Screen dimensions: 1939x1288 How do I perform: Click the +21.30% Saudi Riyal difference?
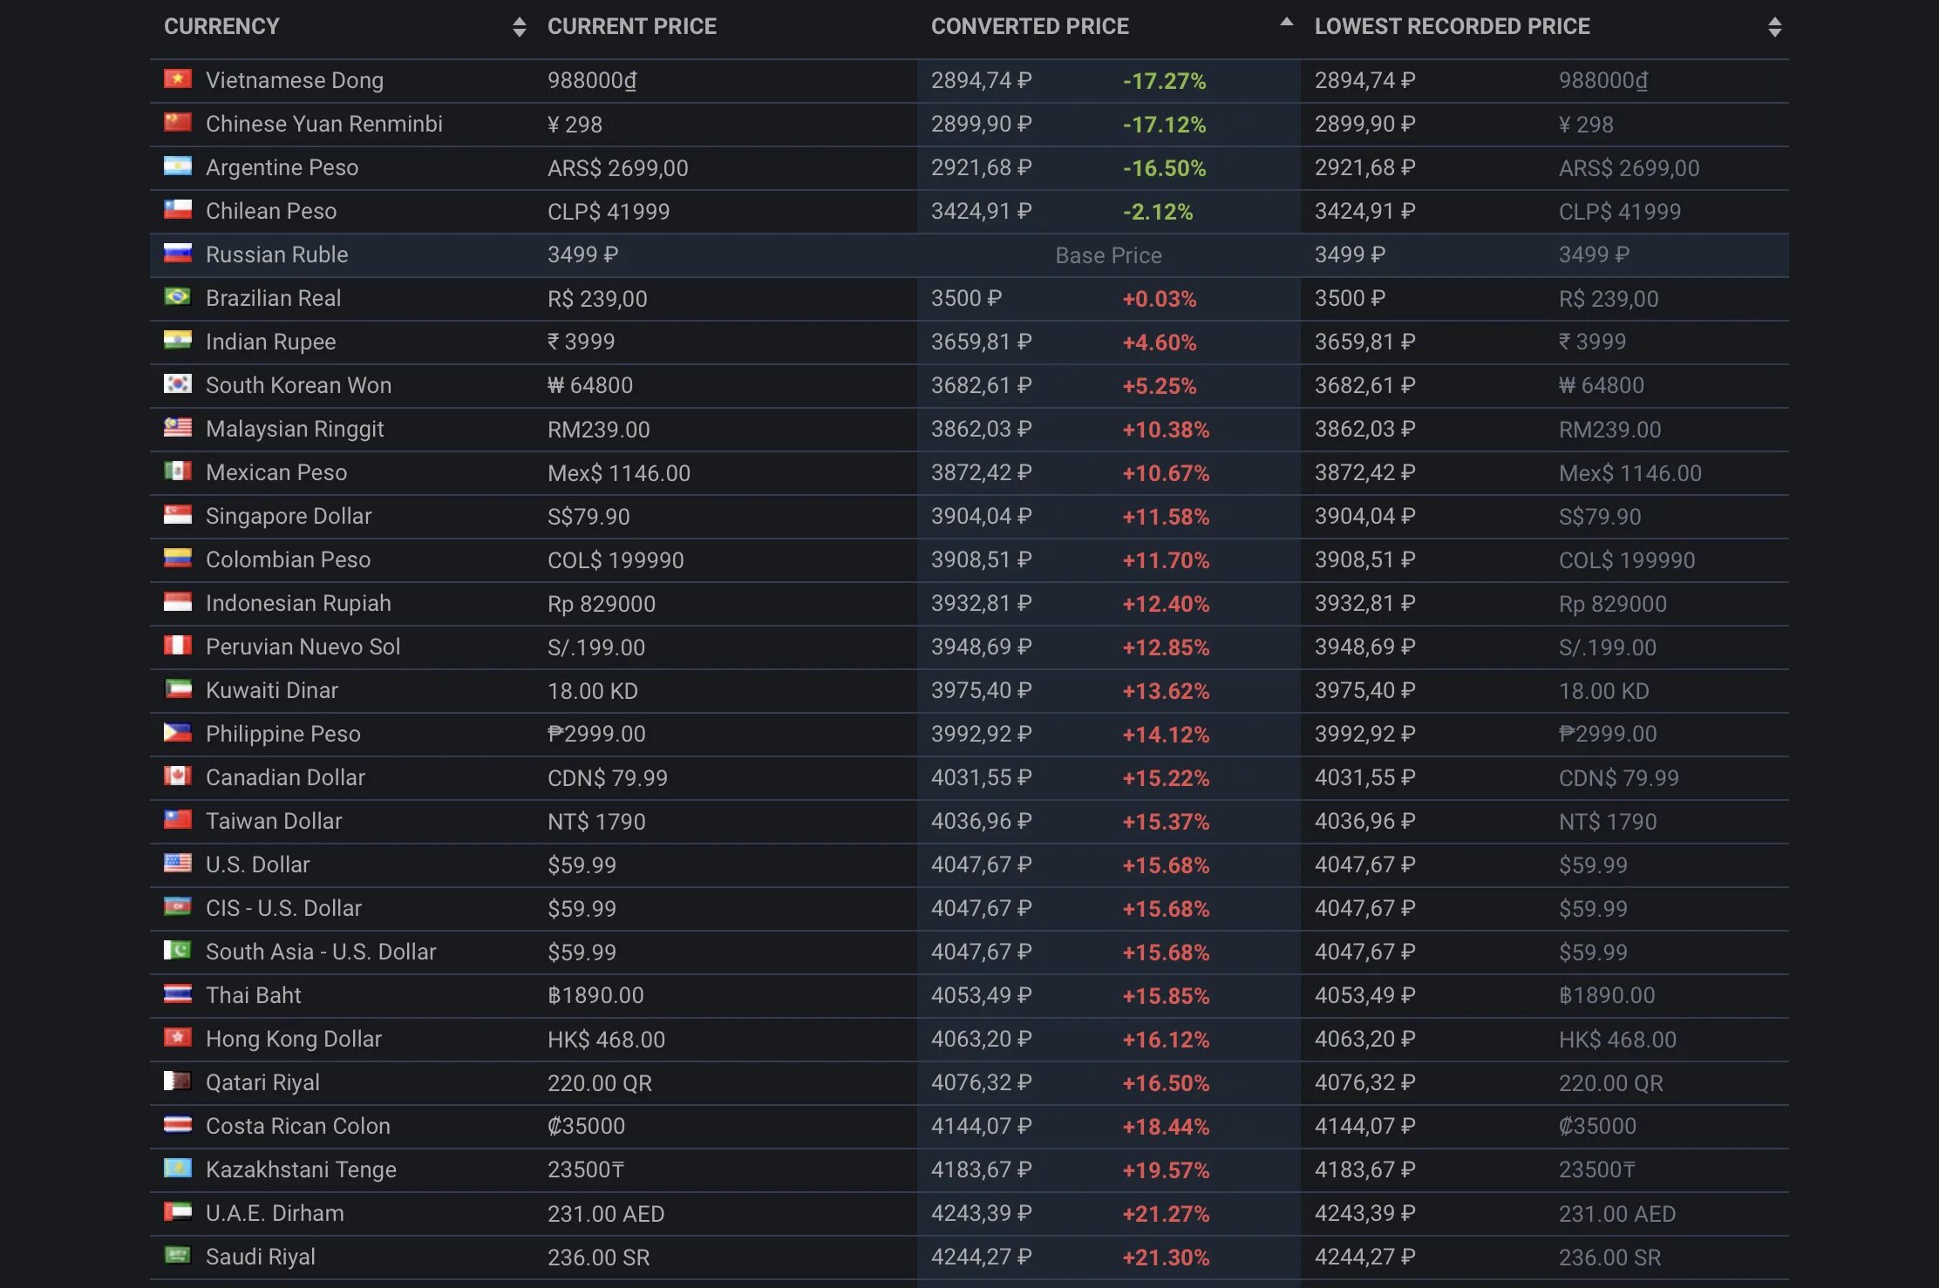pos(1166,1257)
